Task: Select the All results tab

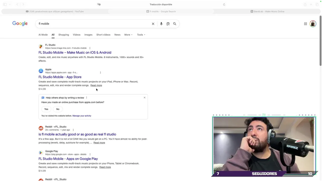Action: click(53, 35)
